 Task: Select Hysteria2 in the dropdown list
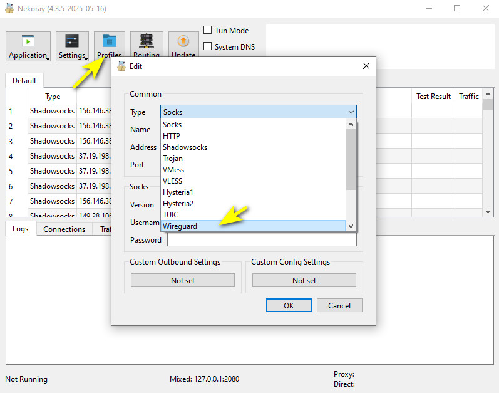click(x=178, y=204)
